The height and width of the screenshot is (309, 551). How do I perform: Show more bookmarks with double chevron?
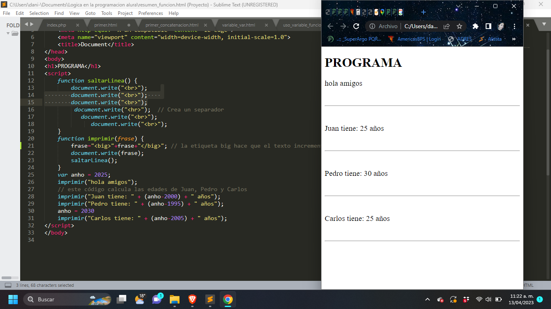click(x=513, y=39)
